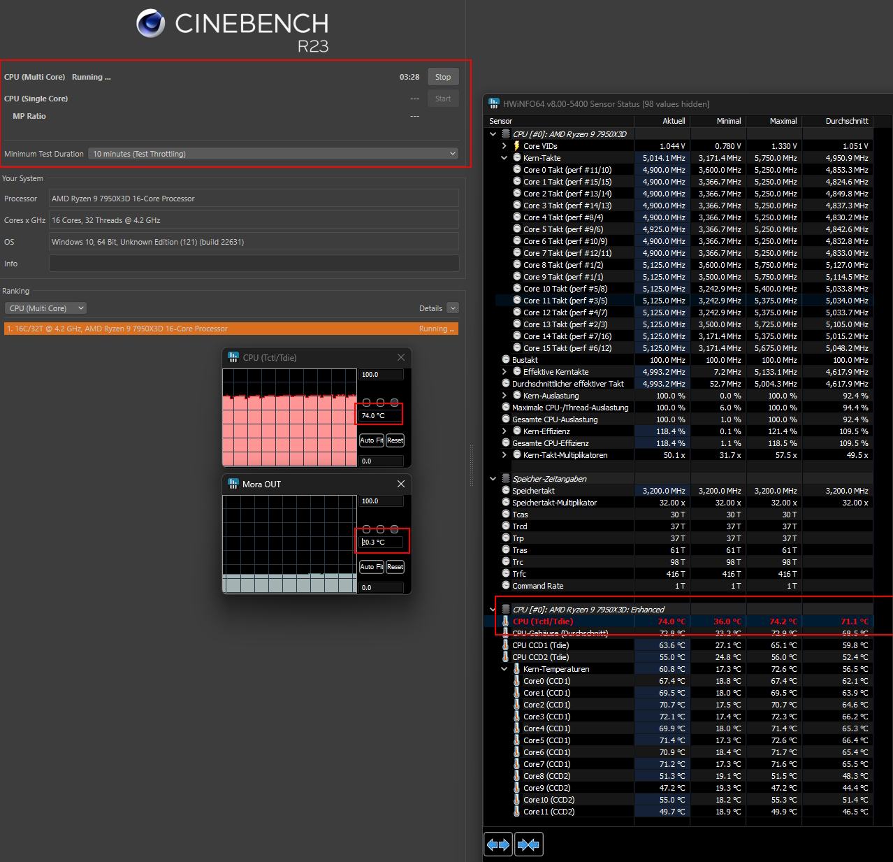Select the left hollow circle in CPU (Tctl/Tdie) graph
The height and width of the screenshot is (862, 893).
click(x=367, y=403)
